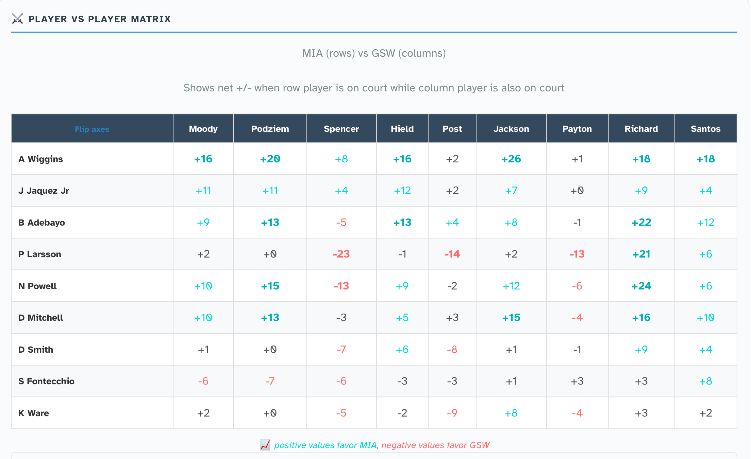Image resolution: width=751 pixels, height=459 pixels.
Task: Click the crossed swords icon in title
Action: pyautogui.click(x=17, y=19)
